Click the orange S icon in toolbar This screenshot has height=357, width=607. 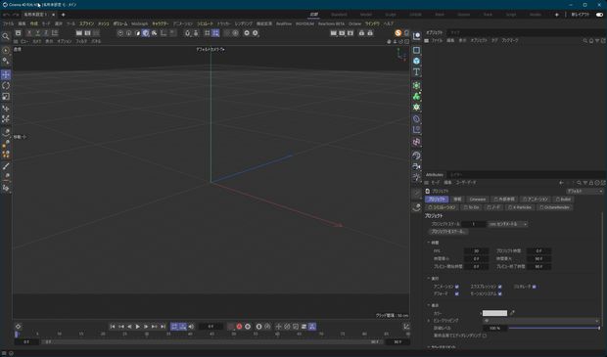click(x=397, y=33)
